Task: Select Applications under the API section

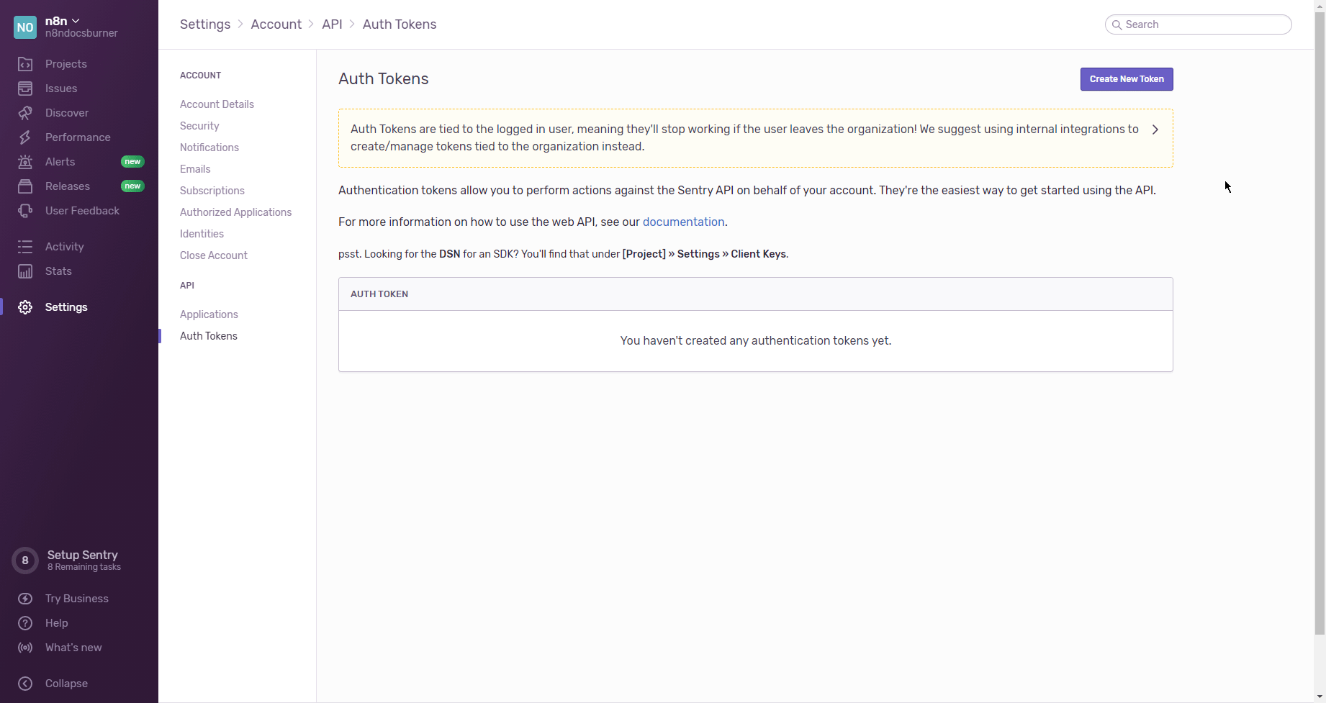Action: click(x=209, y=314)
